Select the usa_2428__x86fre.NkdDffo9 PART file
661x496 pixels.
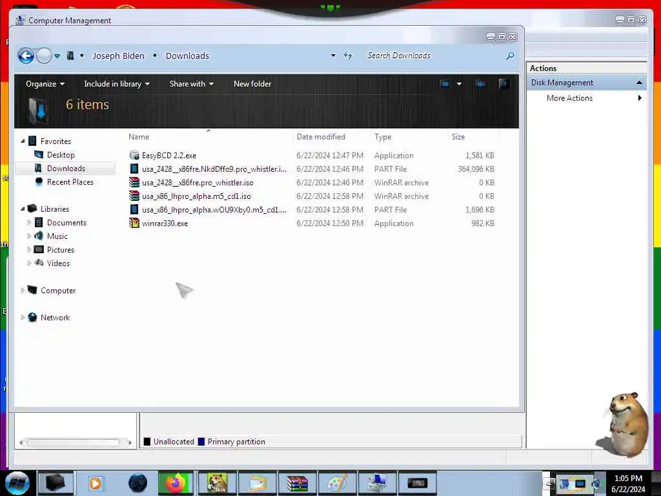[214, 169]
